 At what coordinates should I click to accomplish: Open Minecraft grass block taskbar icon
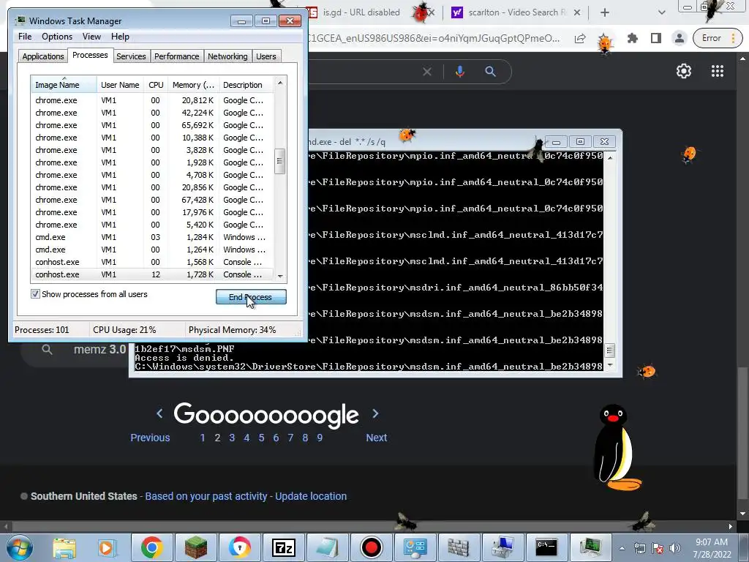[x=196, y=547]
